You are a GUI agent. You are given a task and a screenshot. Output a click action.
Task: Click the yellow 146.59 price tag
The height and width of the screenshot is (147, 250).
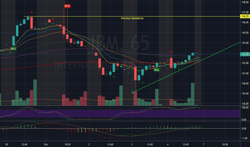pyautogui.click(x=245, y=16)
